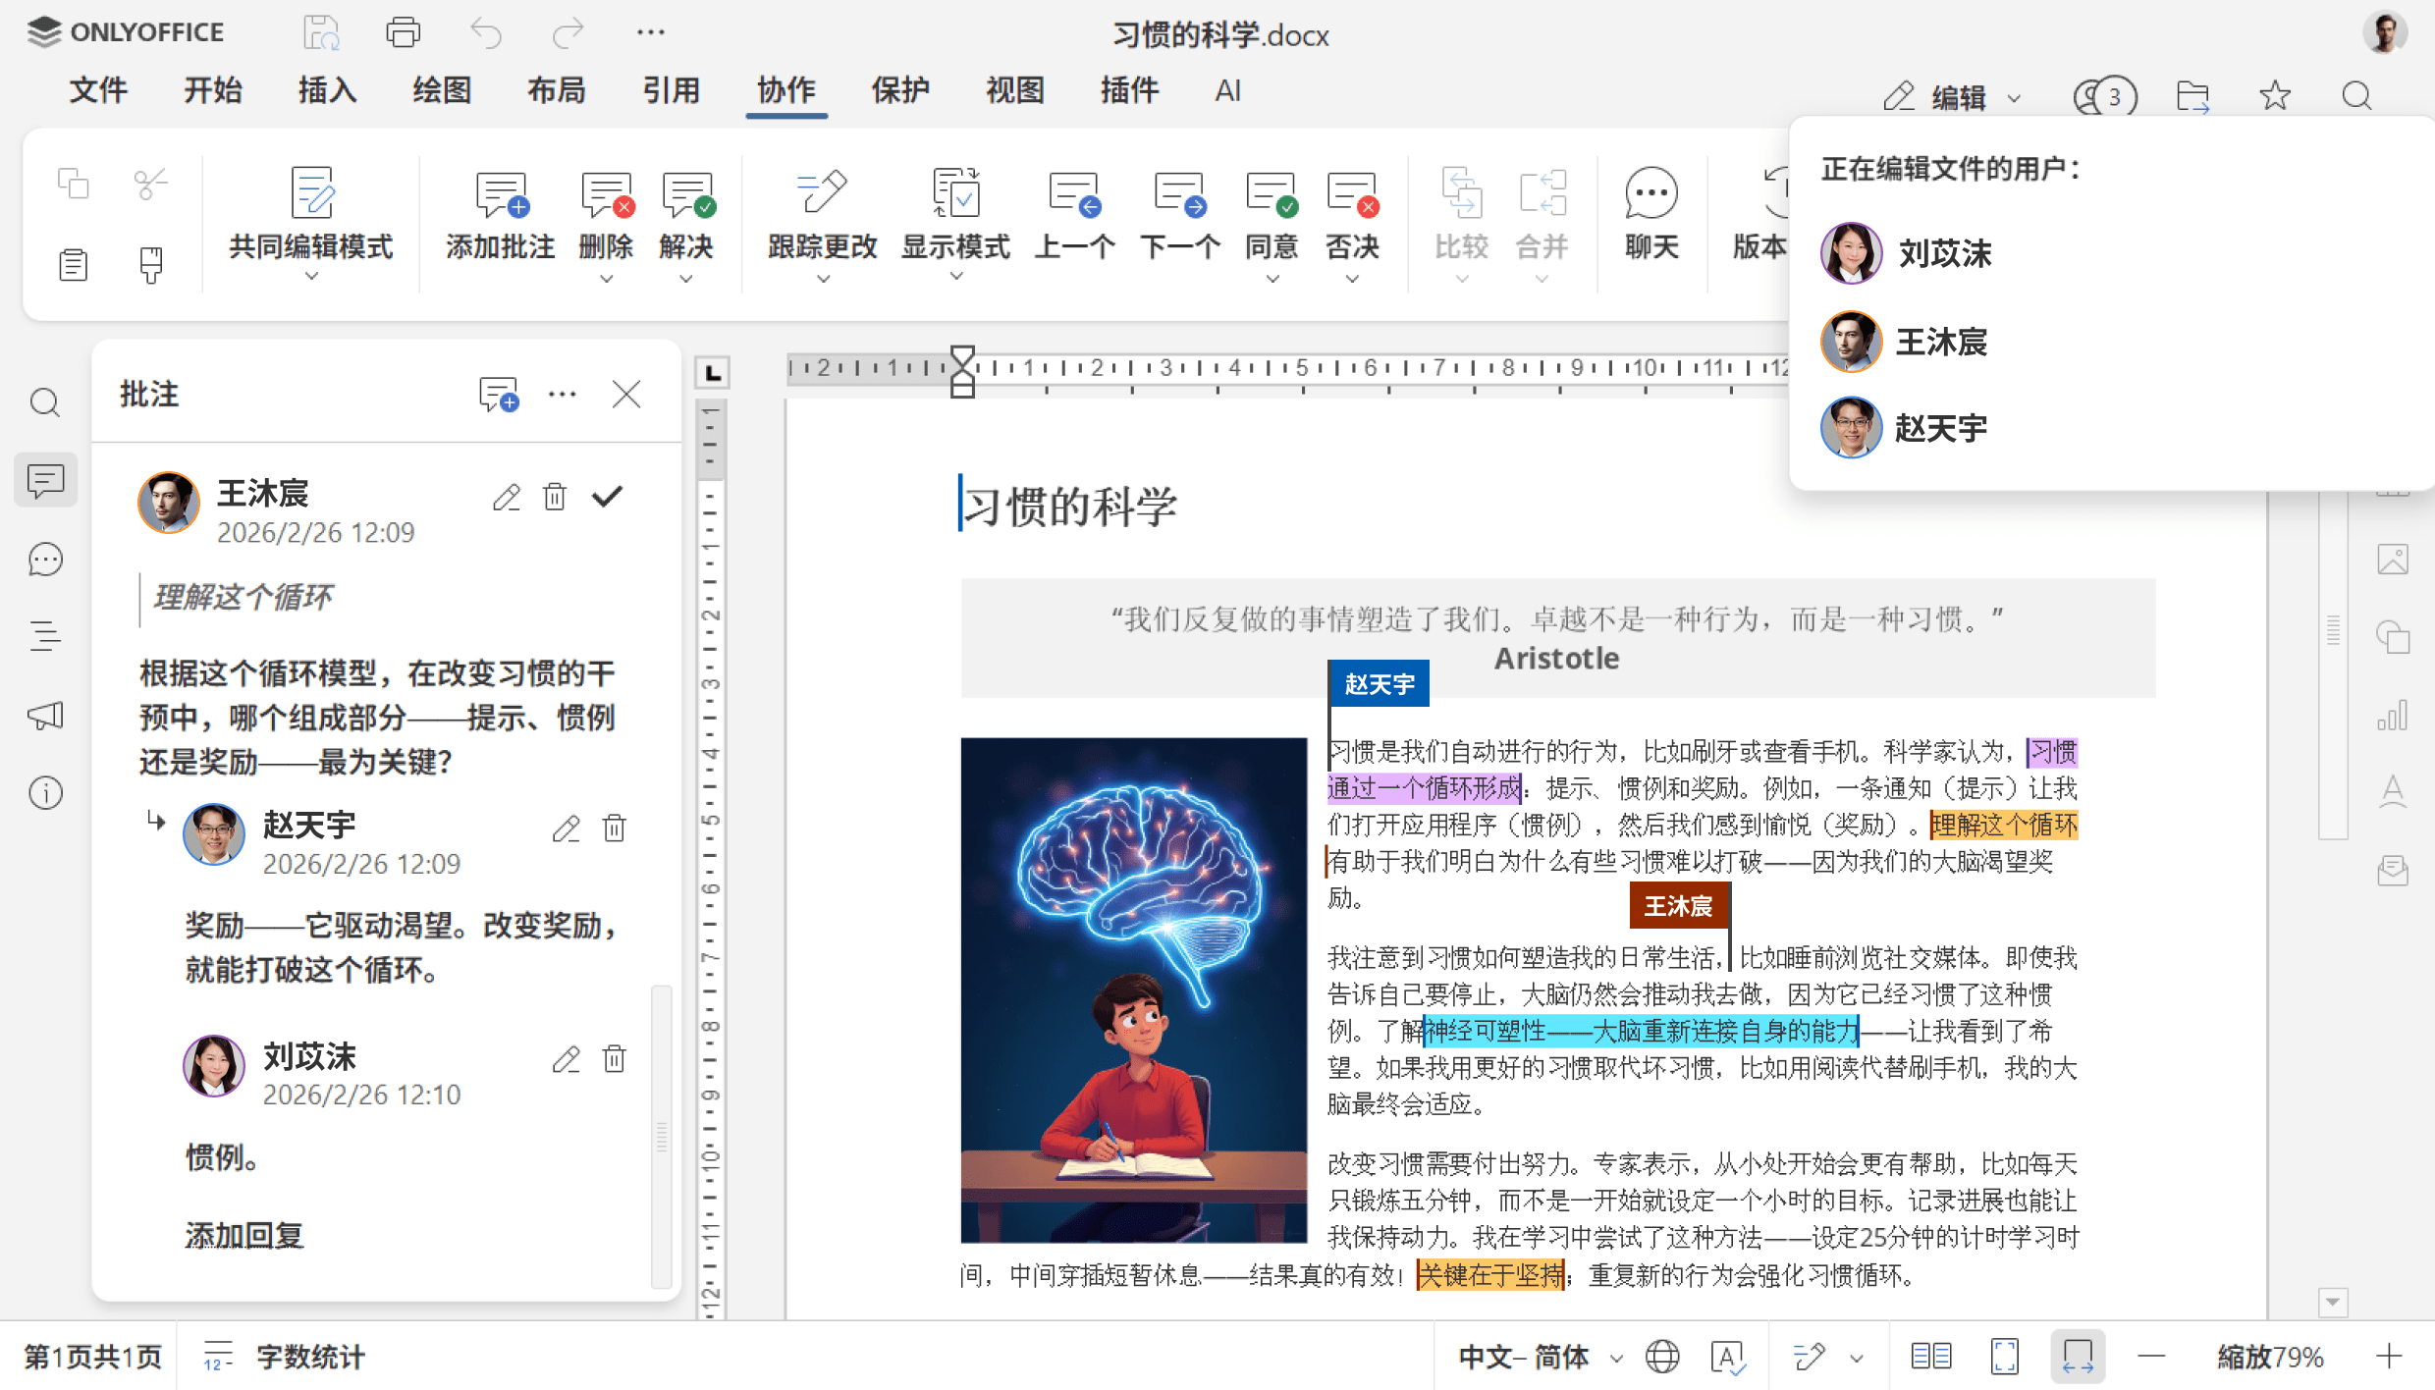This screenshot has width=2435, height=1390.
Task: Reject the current change using 否决
Action: (x=1352, y=218)
